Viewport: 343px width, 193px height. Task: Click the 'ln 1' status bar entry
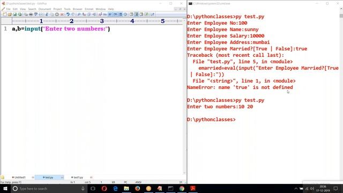73,182
